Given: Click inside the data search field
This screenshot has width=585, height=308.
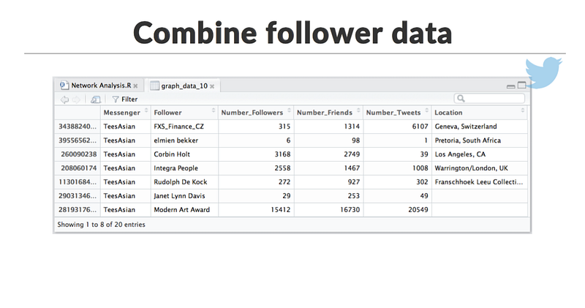Looking at the screenshot, I should point(489,98).
